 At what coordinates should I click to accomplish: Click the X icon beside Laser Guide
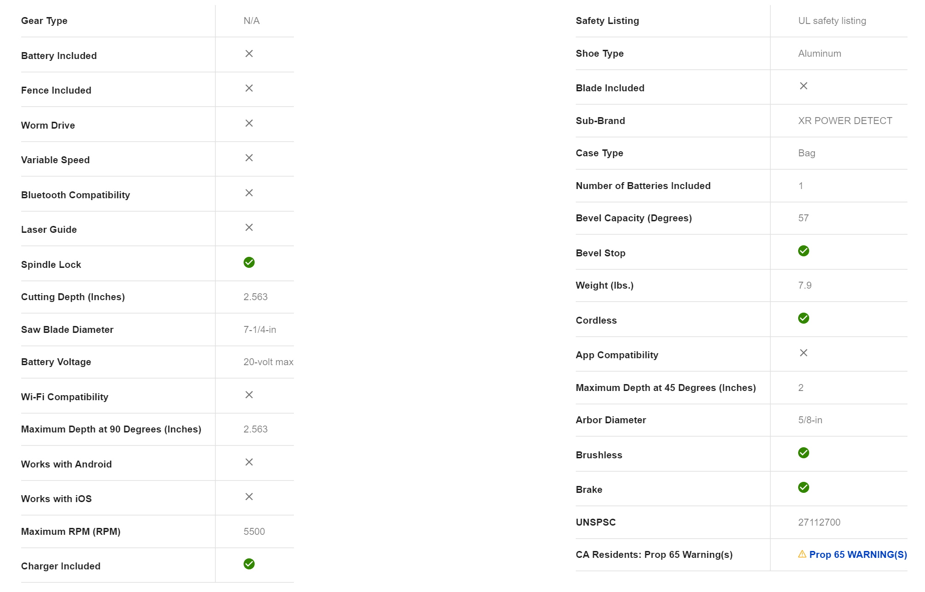(249, 227)
